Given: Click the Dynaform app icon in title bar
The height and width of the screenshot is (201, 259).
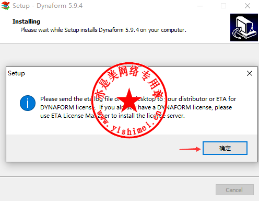Looking at the screenshot, I should pos(6,6).
